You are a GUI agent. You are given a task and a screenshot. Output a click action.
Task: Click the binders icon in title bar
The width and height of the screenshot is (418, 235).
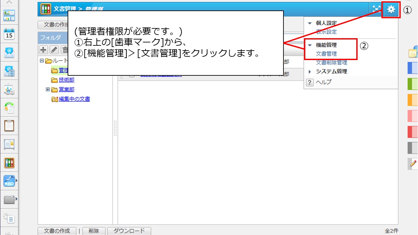pos(46,9)
